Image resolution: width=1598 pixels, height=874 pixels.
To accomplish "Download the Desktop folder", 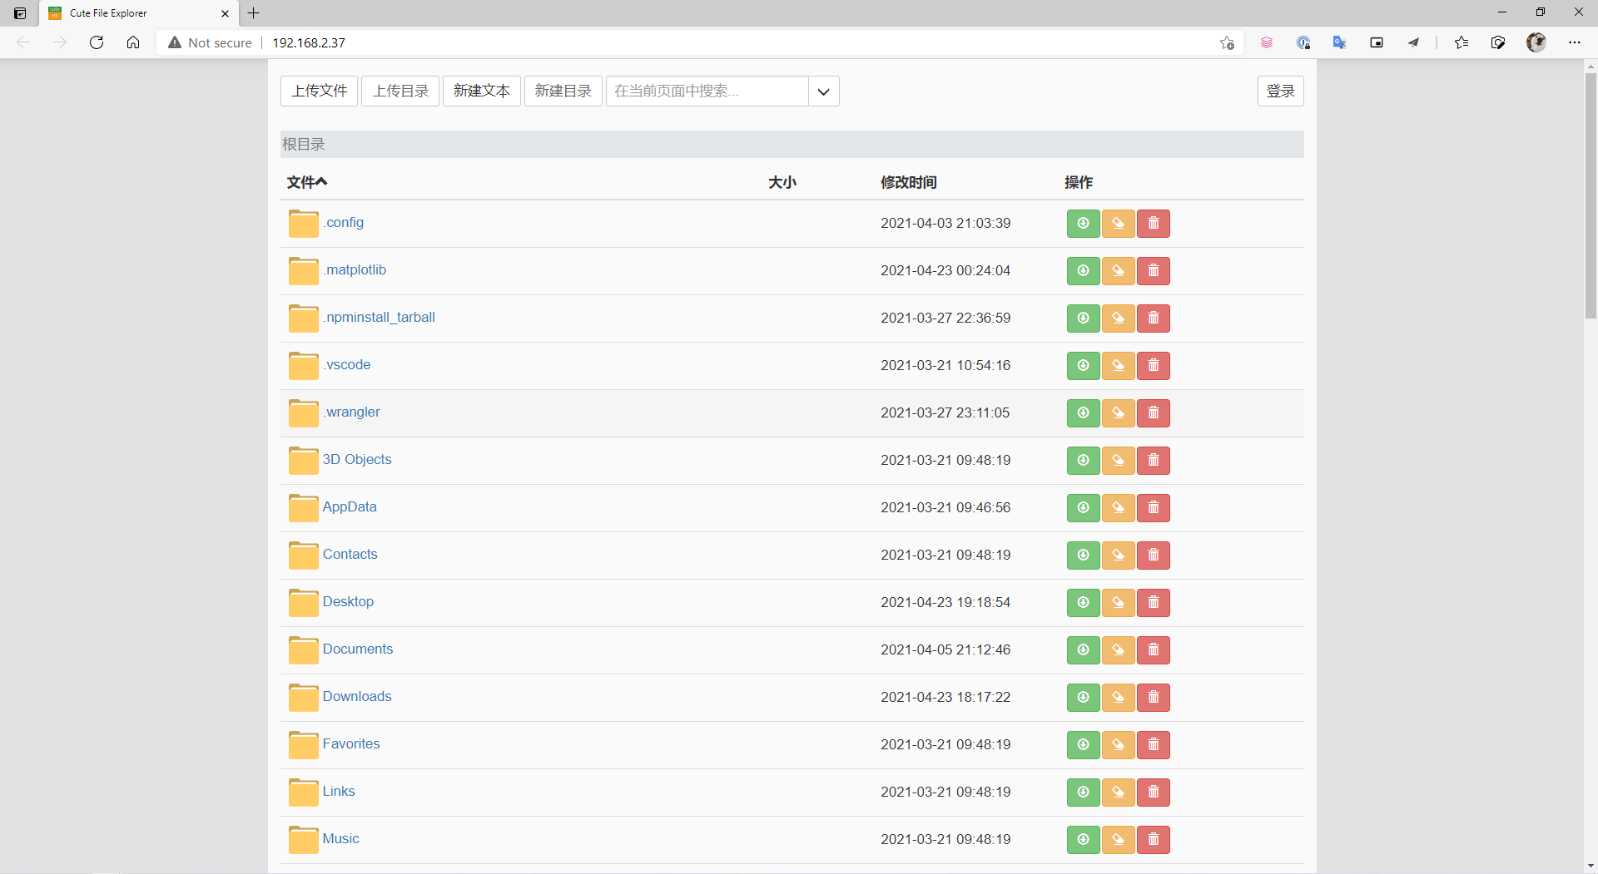I will [x=1083, y=602].
